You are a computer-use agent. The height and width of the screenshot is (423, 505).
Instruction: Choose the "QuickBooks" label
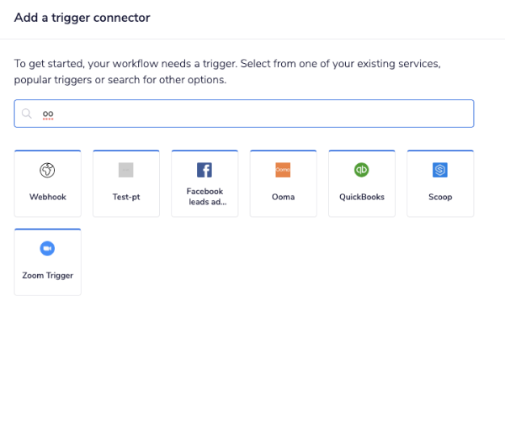[361, 197]
